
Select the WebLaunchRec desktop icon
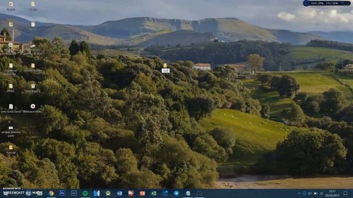pos(33,108)
